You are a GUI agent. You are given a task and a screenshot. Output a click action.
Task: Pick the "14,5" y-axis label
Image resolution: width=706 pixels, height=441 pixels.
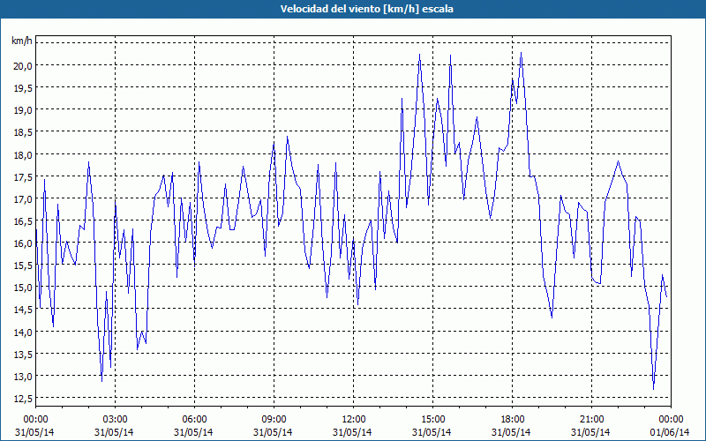pyautogui.click(x=24, y=310)
